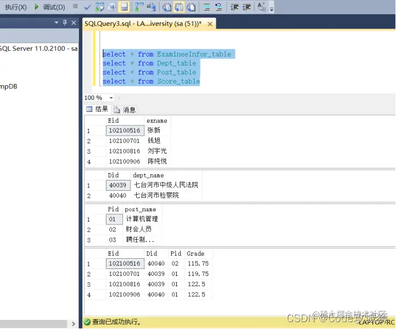This screenshot has width=396, height=329.
Task: Click display estimated execution plan icon
Action: tap(100, 7)
